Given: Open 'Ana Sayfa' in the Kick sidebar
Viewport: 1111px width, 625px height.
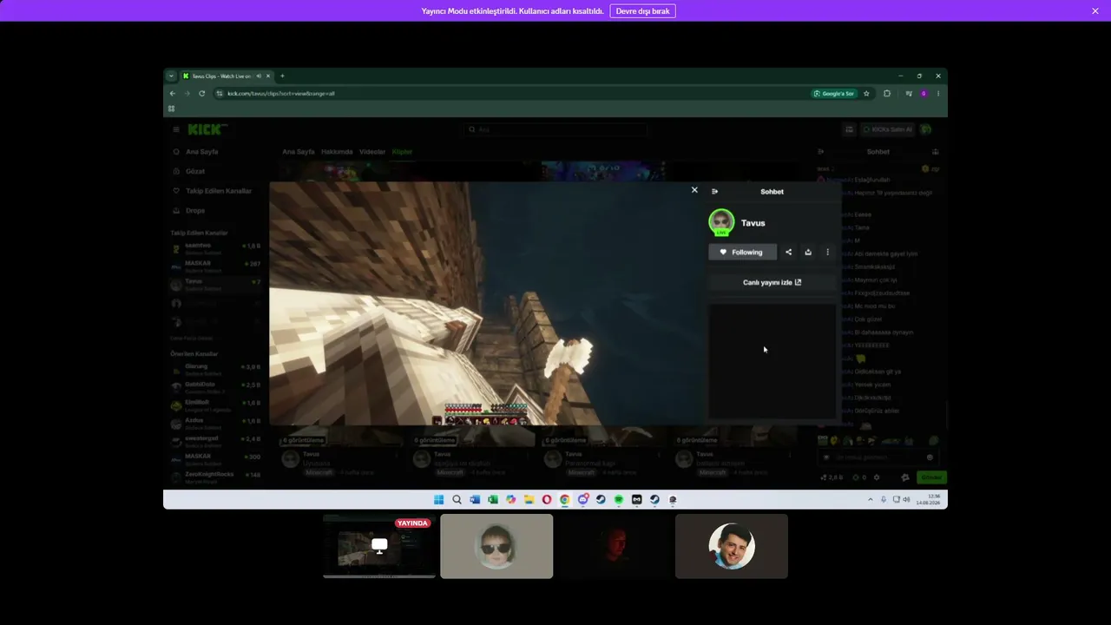Looking at the screenshot, I should [201, 152].
